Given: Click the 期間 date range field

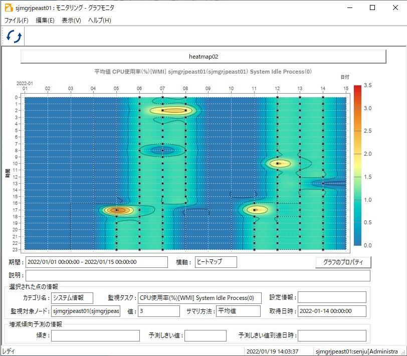Looking at the screenshot, I should pos(97,262).
